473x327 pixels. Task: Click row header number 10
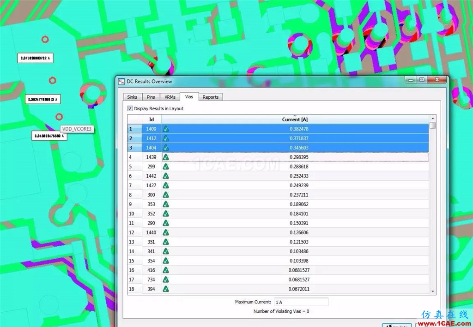tap(134, 214)
